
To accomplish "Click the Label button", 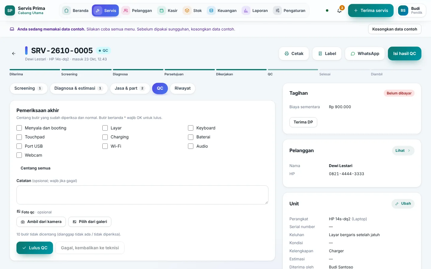I will click(x=327, y=54).
